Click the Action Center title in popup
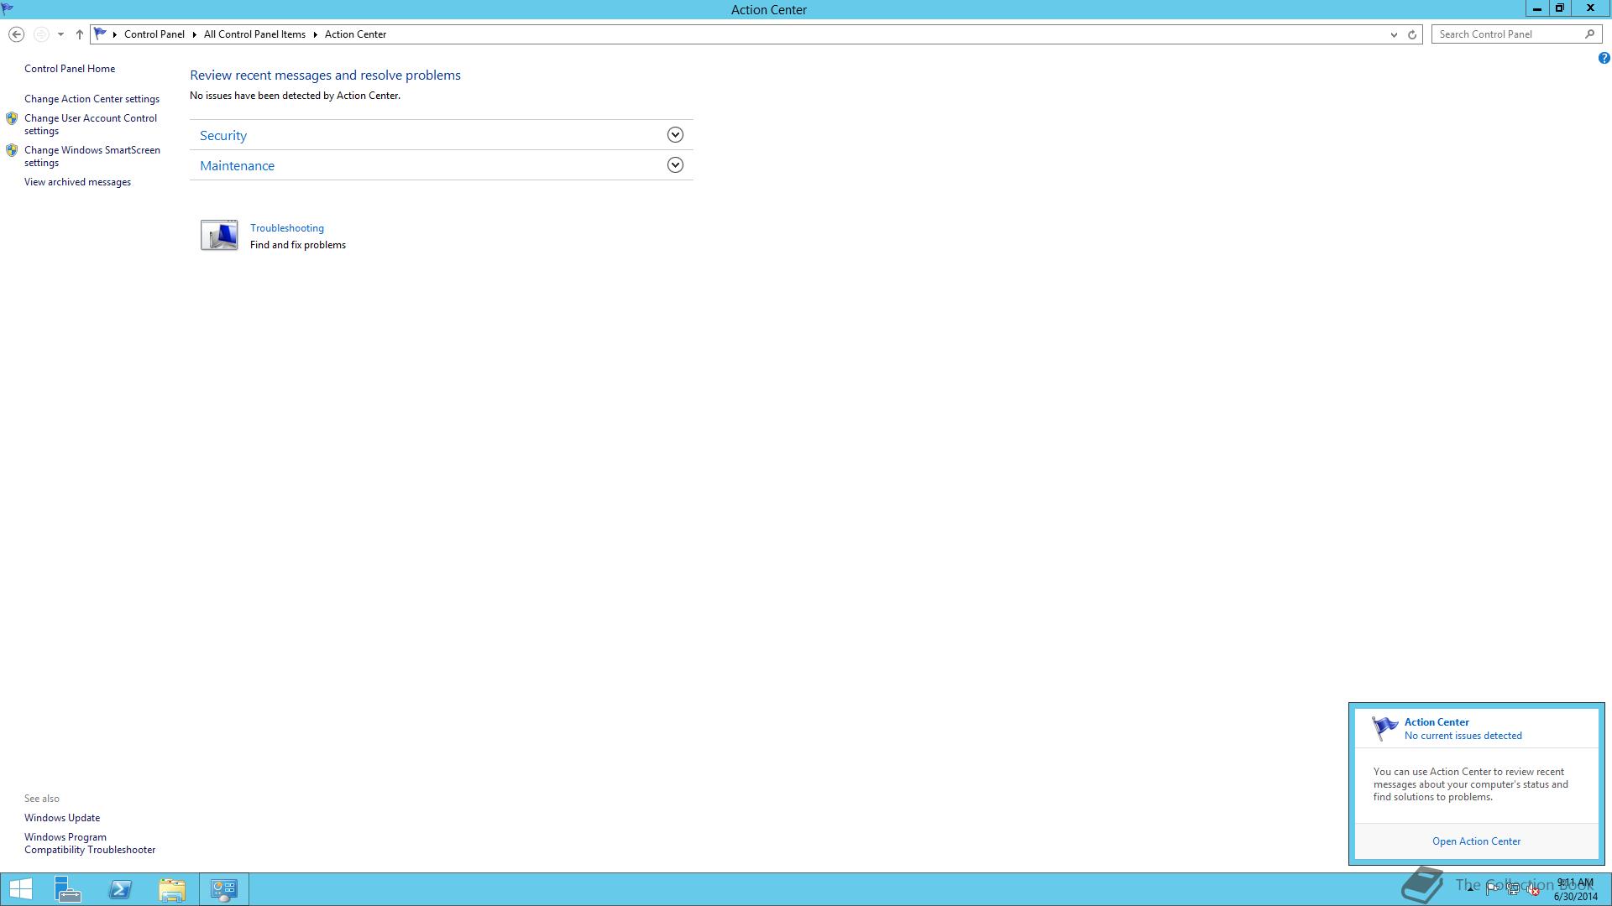The height and width of the screenshot is (906, 1612). 1437,722
